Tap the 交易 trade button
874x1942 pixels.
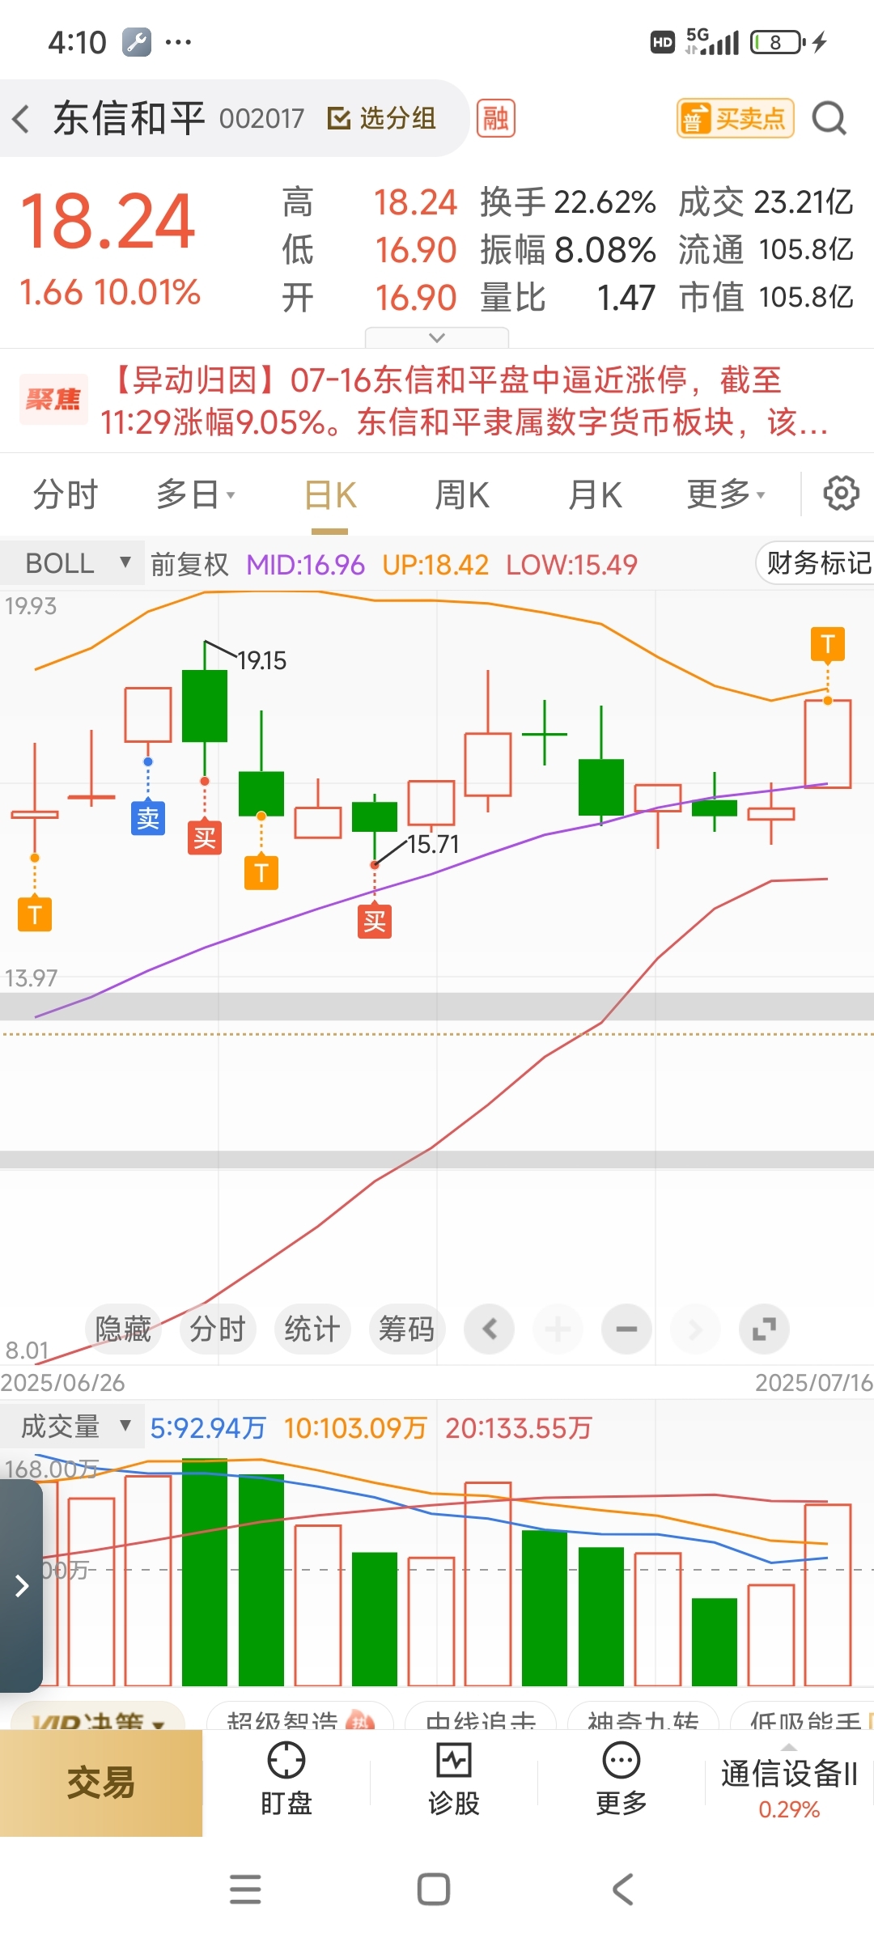(x=101, y=1783)
